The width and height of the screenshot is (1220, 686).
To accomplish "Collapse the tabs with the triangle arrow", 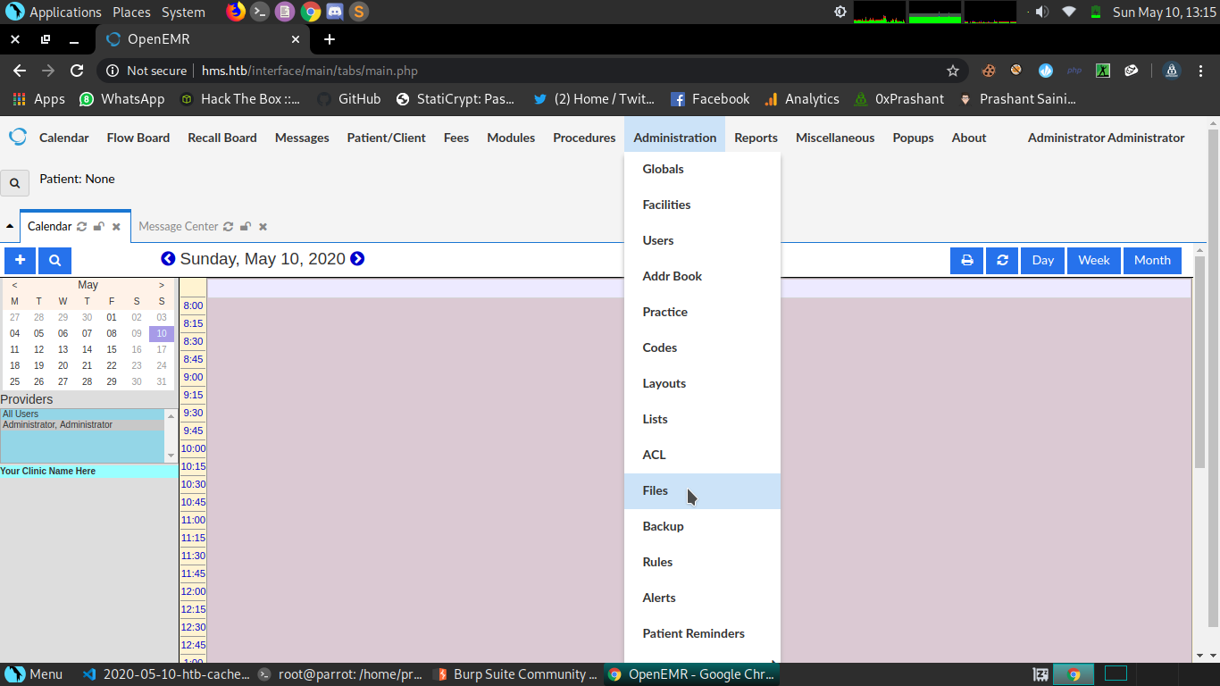I will pyautogui.click(x=10, y=227).
